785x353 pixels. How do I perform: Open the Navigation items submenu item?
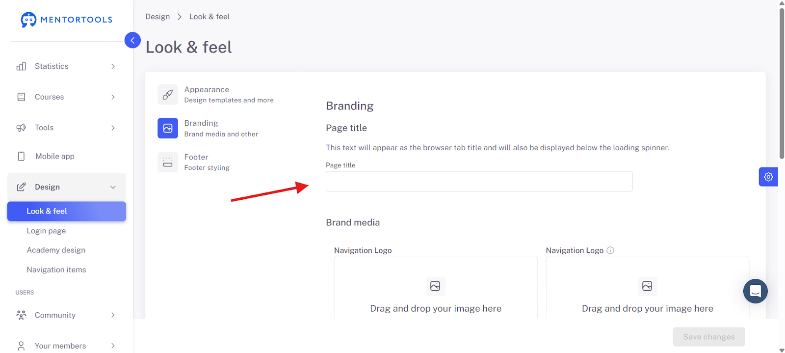56,270
